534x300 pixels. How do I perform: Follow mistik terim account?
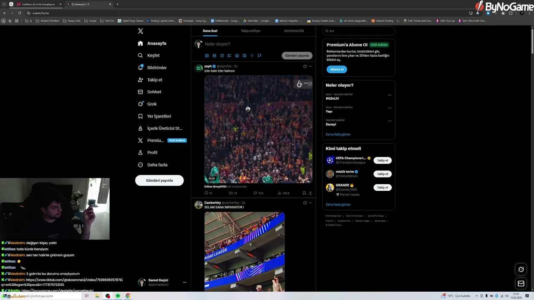[383, 174]
